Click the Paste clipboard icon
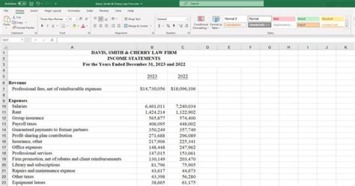Screen dimensions: 355x186 (6, 20)
